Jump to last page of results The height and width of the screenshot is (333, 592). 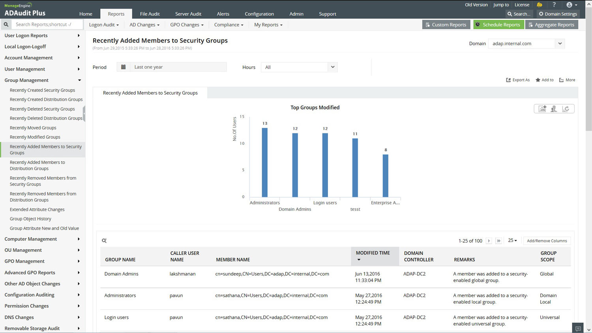(x=498, y=241)
